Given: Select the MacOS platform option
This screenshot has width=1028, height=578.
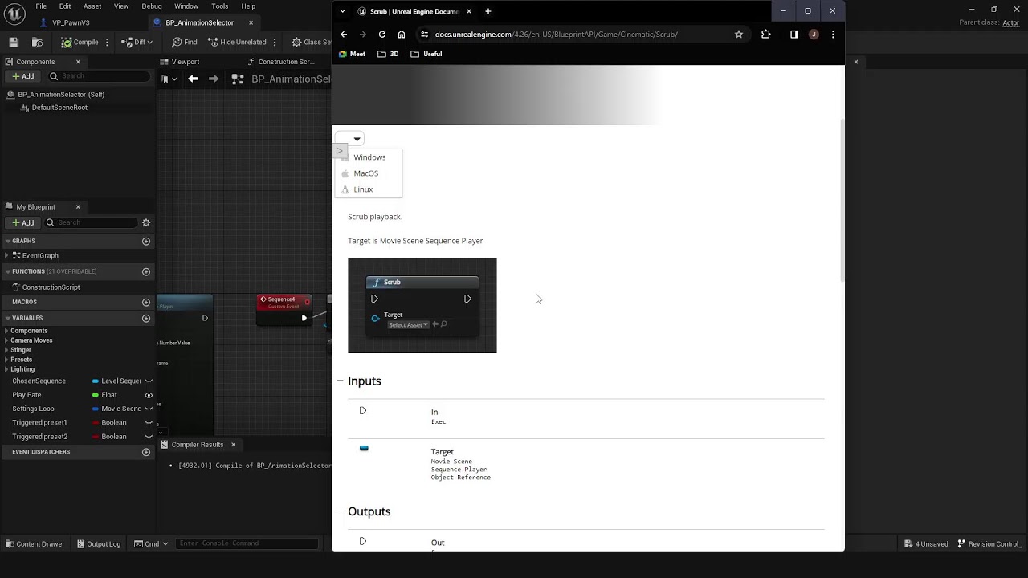Looking at the screenshot, I should [366, 173].
